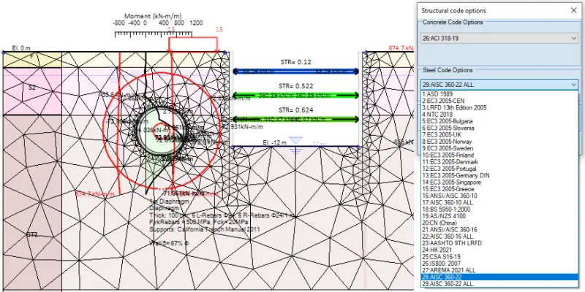585x292 pixels.
Task: Select 25:CSA S16-19
Action: coord(499,257)
